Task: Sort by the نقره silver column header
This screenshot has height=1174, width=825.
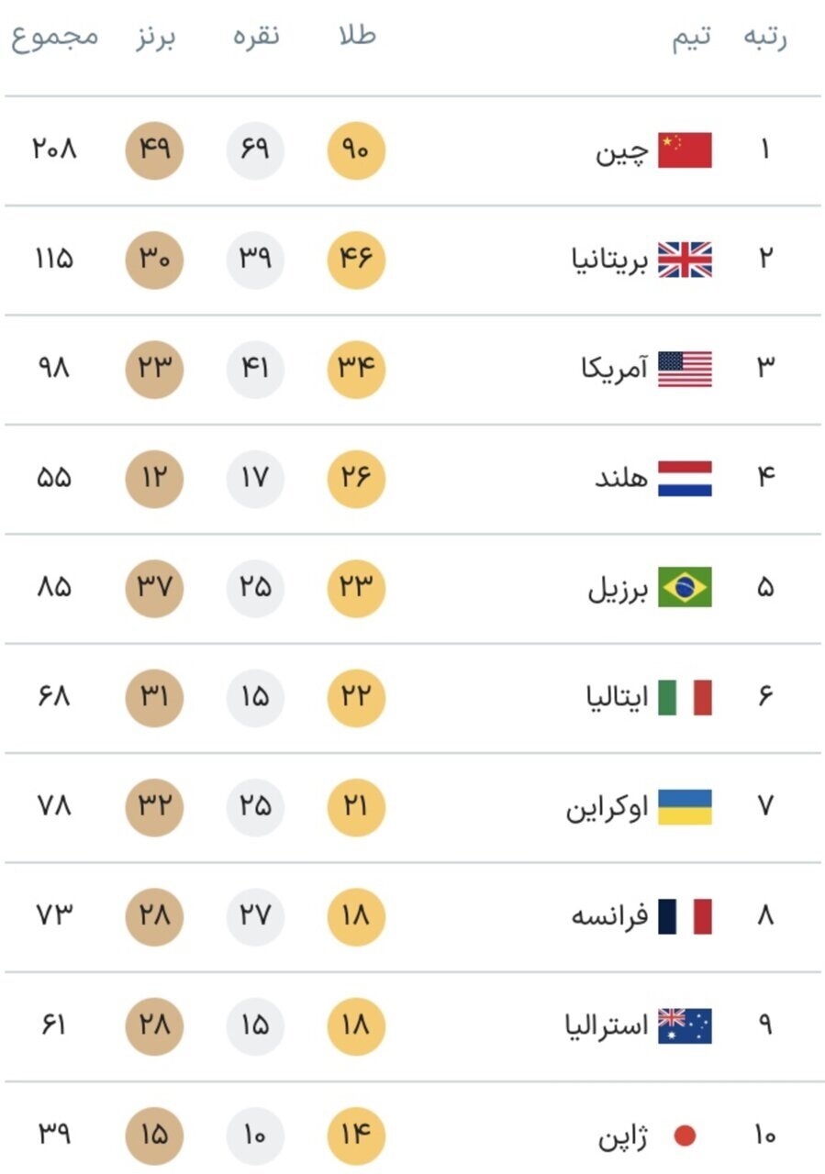Action: pyautogui.click(x=255, y=37)
